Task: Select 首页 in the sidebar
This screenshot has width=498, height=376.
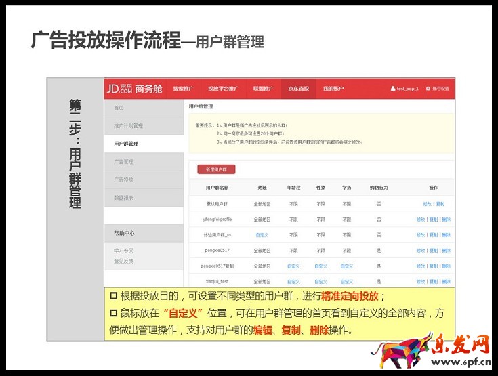Action: click(x=119, y=108)
